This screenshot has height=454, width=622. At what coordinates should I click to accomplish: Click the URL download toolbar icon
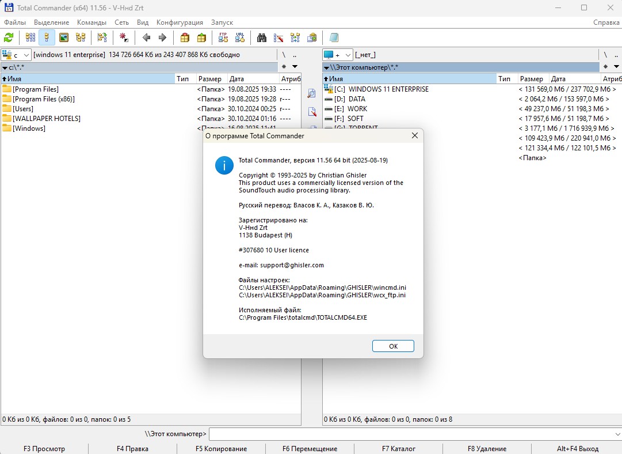click(x=240, y=37)
